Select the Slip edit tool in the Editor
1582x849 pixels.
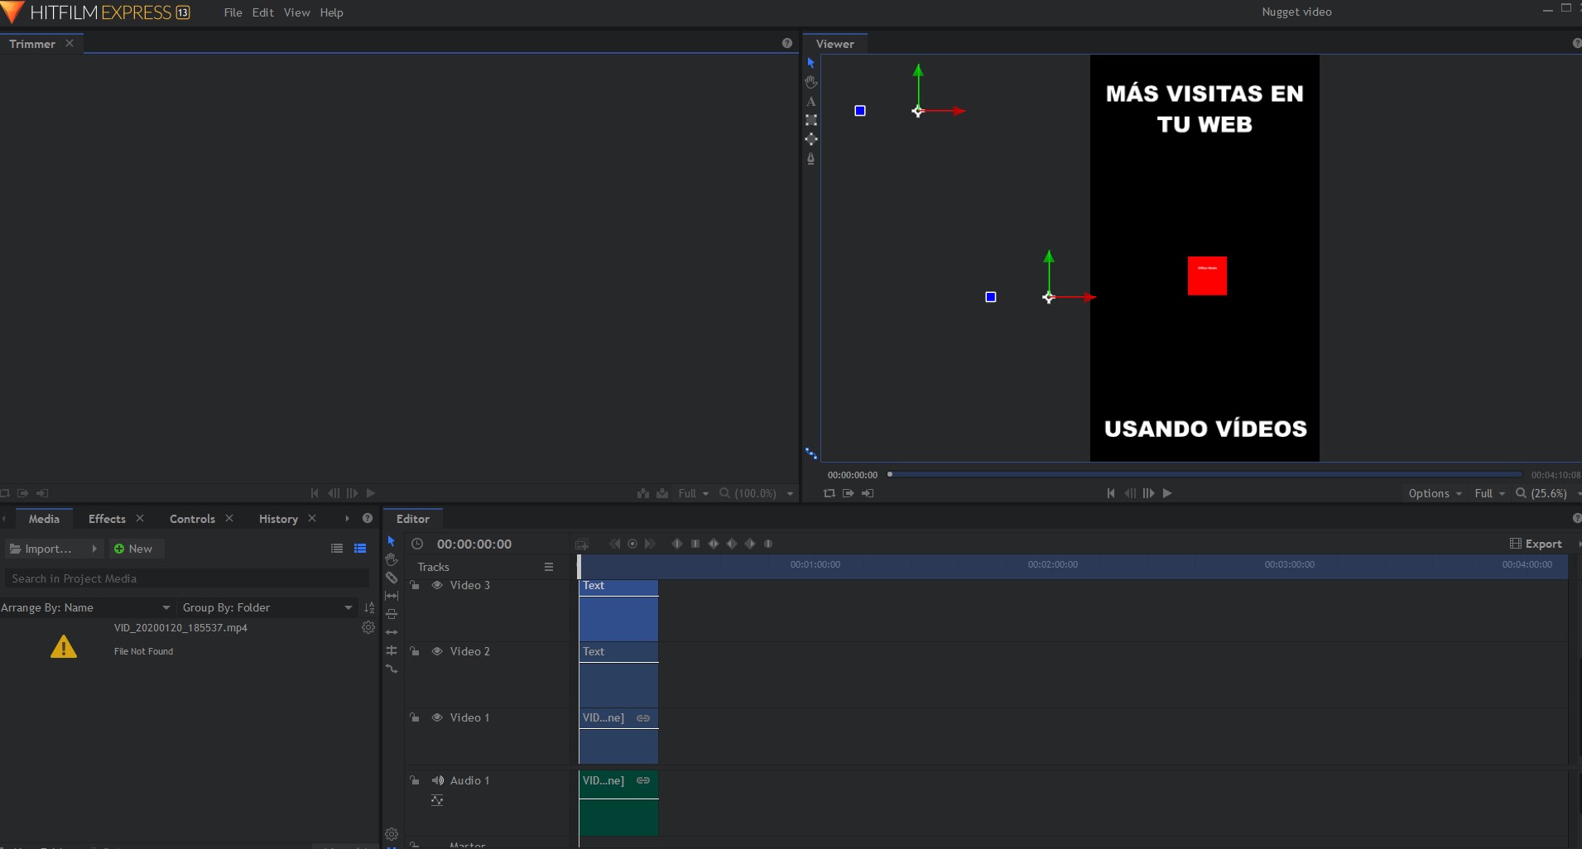392,596
